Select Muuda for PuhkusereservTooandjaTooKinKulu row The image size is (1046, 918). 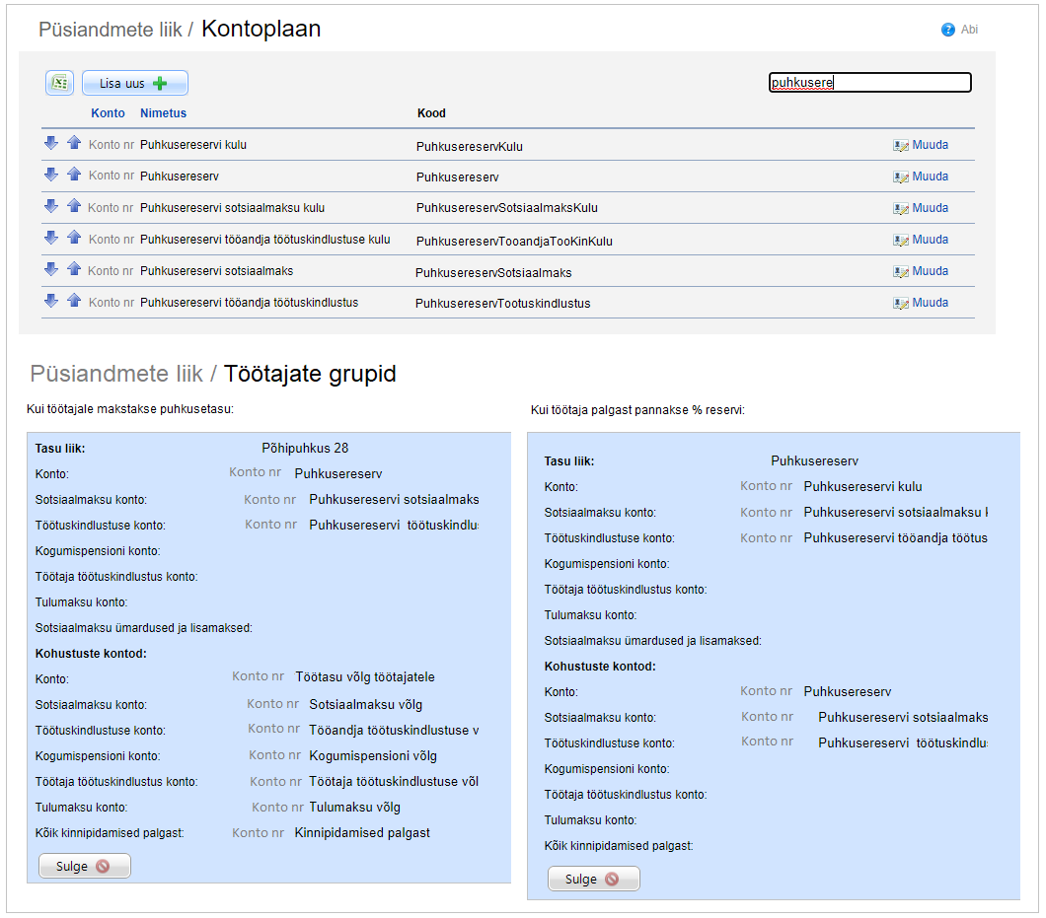point(930,240)
